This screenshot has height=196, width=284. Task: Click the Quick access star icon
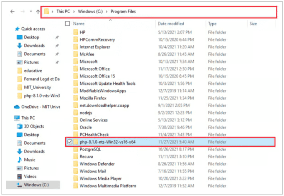pyautogui.click(x=17, y=29)
